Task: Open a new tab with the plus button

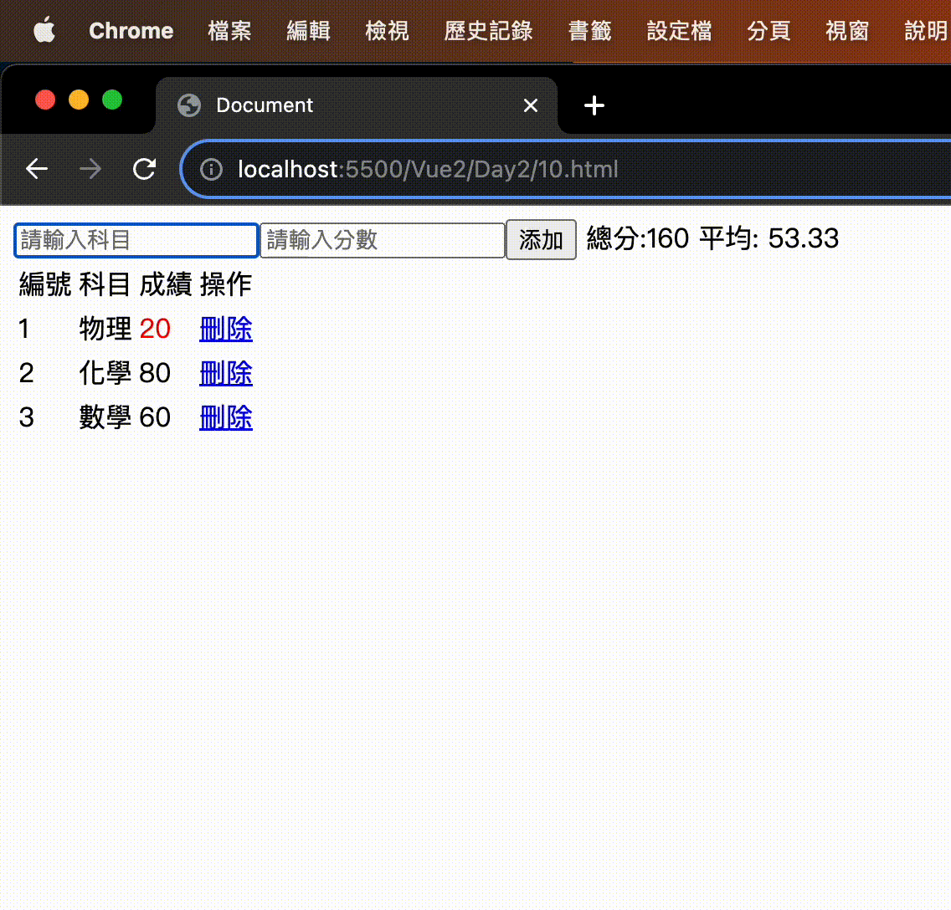Action: click(594, 105)
